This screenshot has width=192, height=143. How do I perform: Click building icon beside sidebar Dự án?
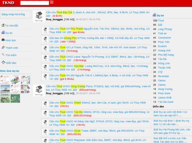point(3,33)
